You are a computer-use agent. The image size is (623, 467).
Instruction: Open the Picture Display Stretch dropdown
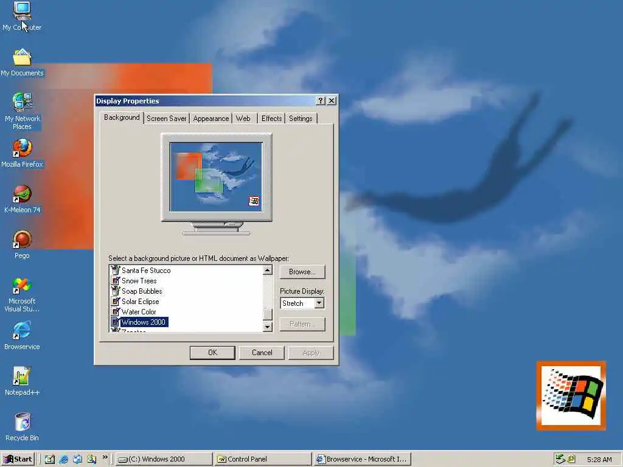(319, 303)
